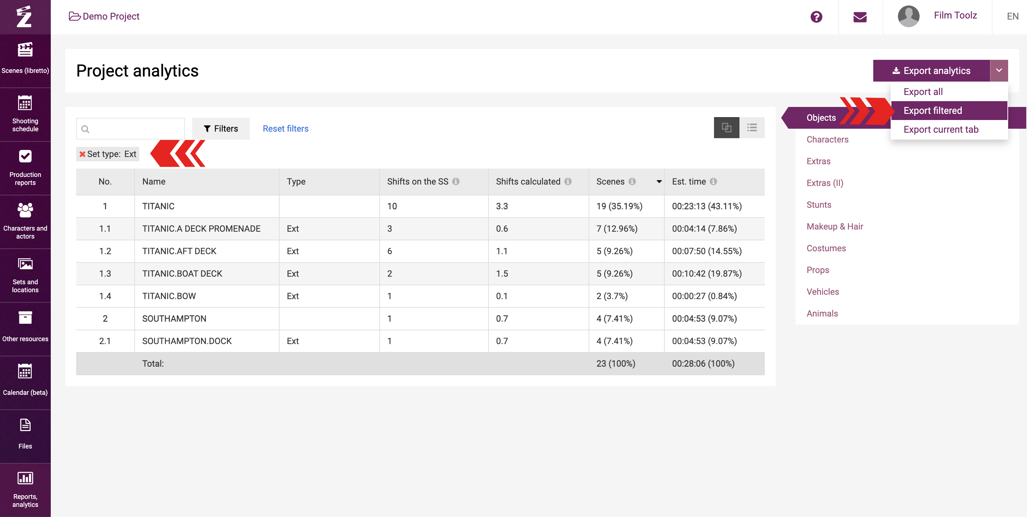This screenshot has height=517, width=1027.
Task: Click the user avatar picture
Action: [908, 16]
